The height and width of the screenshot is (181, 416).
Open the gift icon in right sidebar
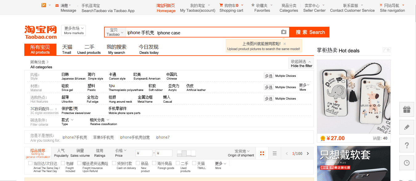tap(407, 109)
